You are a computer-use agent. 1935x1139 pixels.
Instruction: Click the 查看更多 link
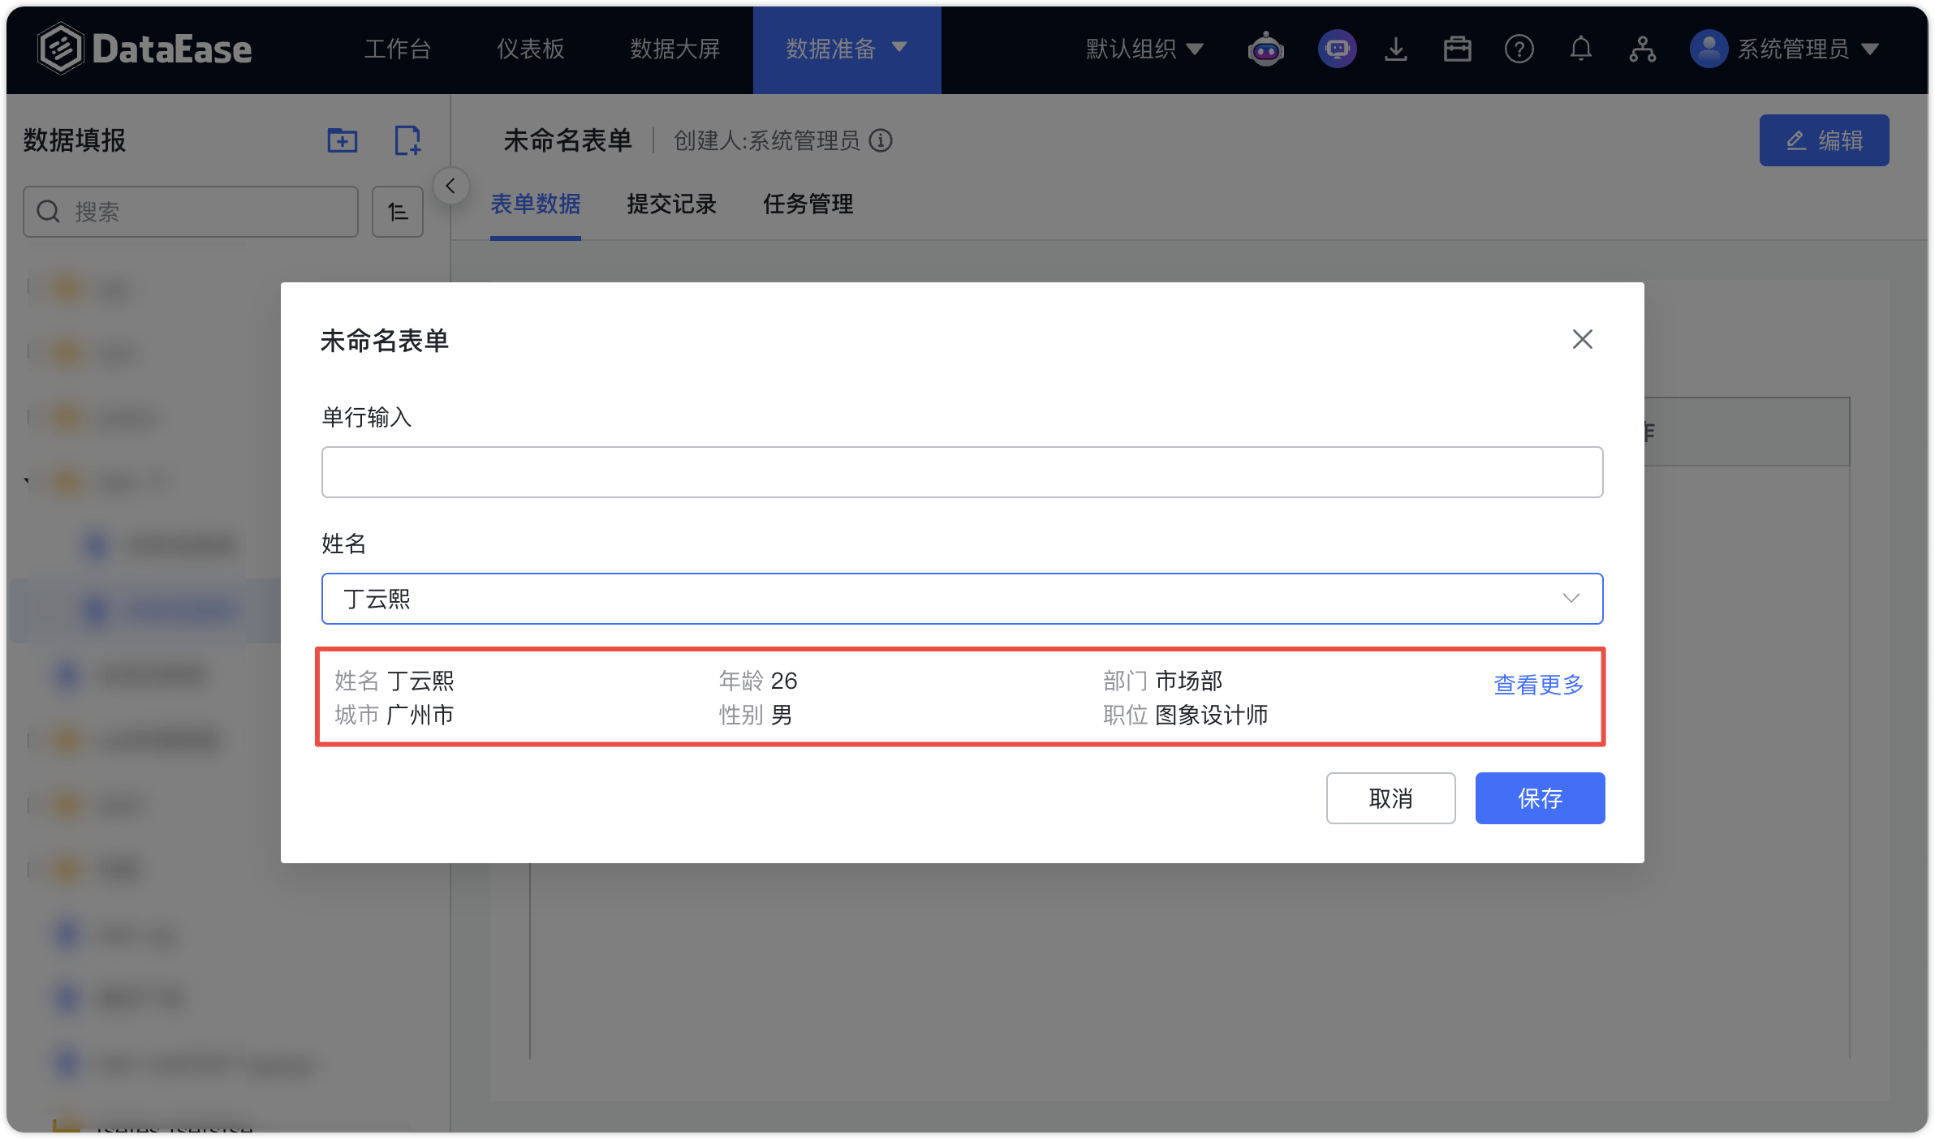1539,685
